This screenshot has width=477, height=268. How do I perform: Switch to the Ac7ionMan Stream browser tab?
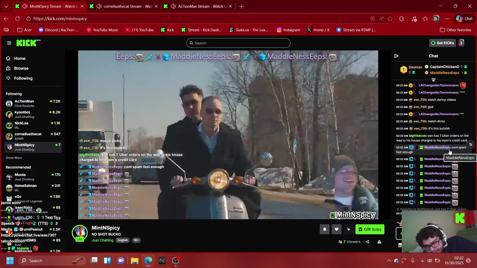pyautogui.click(x=198, y=6)
